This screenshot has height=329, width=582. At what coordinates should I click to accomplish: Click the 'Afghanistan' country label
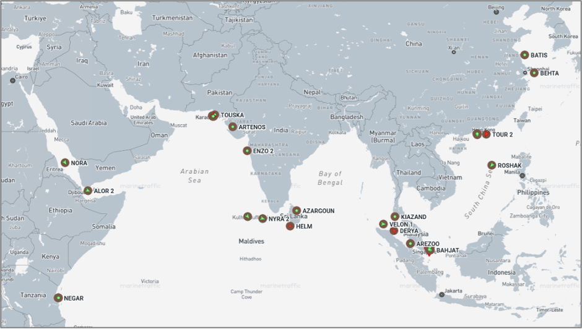[x=210, y=55]
